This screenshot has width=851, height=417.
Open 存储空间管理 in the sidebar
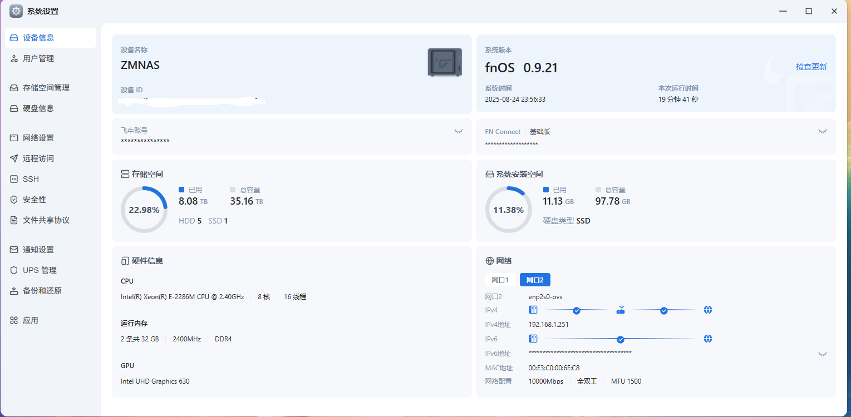tap(46, 88)
